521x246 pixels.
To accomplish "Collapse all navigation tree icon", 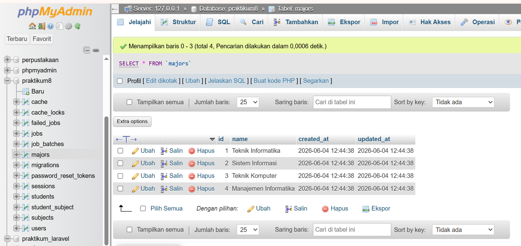I will tap(87, 50).
